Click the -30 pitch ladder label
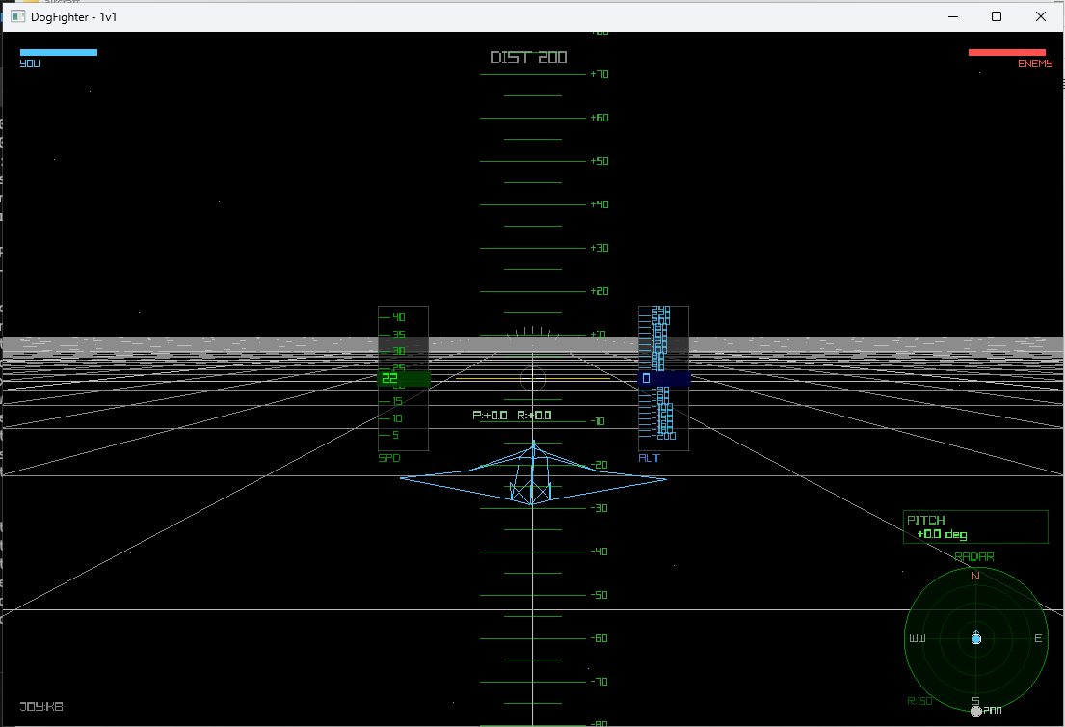 [x=599, y=508]
